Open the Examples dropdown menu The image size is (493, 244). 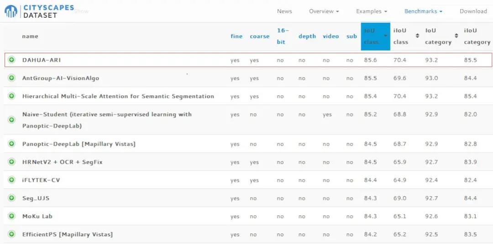[371, 11]
